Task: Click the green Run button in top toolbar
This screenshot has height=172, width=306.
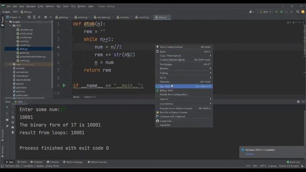Action: (x=276, y=12)
